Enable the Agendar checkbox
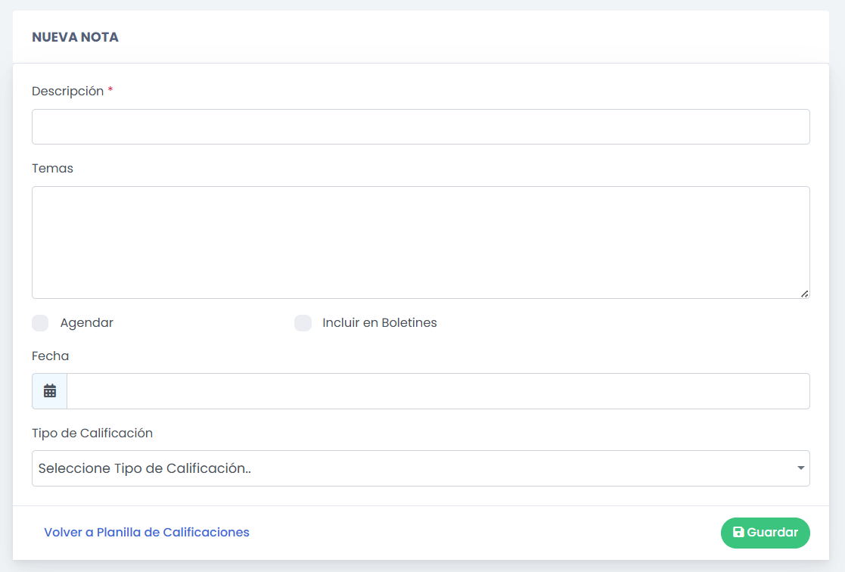The width and height of the screenshot is (845, 572). point(40,323)
